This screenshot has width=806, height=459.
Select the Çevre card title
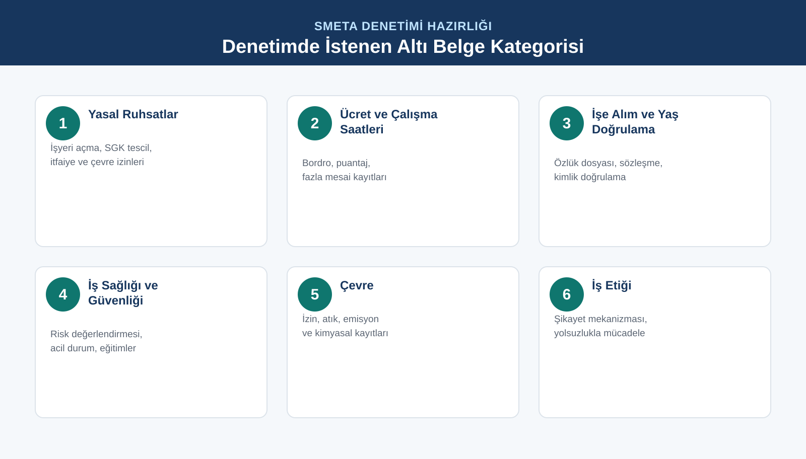(357, 285)
